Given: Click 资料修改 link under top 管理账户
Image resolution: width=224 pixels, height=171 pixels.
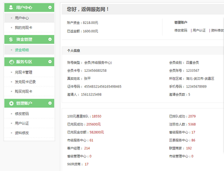Looking at the screenshot, I should (217, 31).
